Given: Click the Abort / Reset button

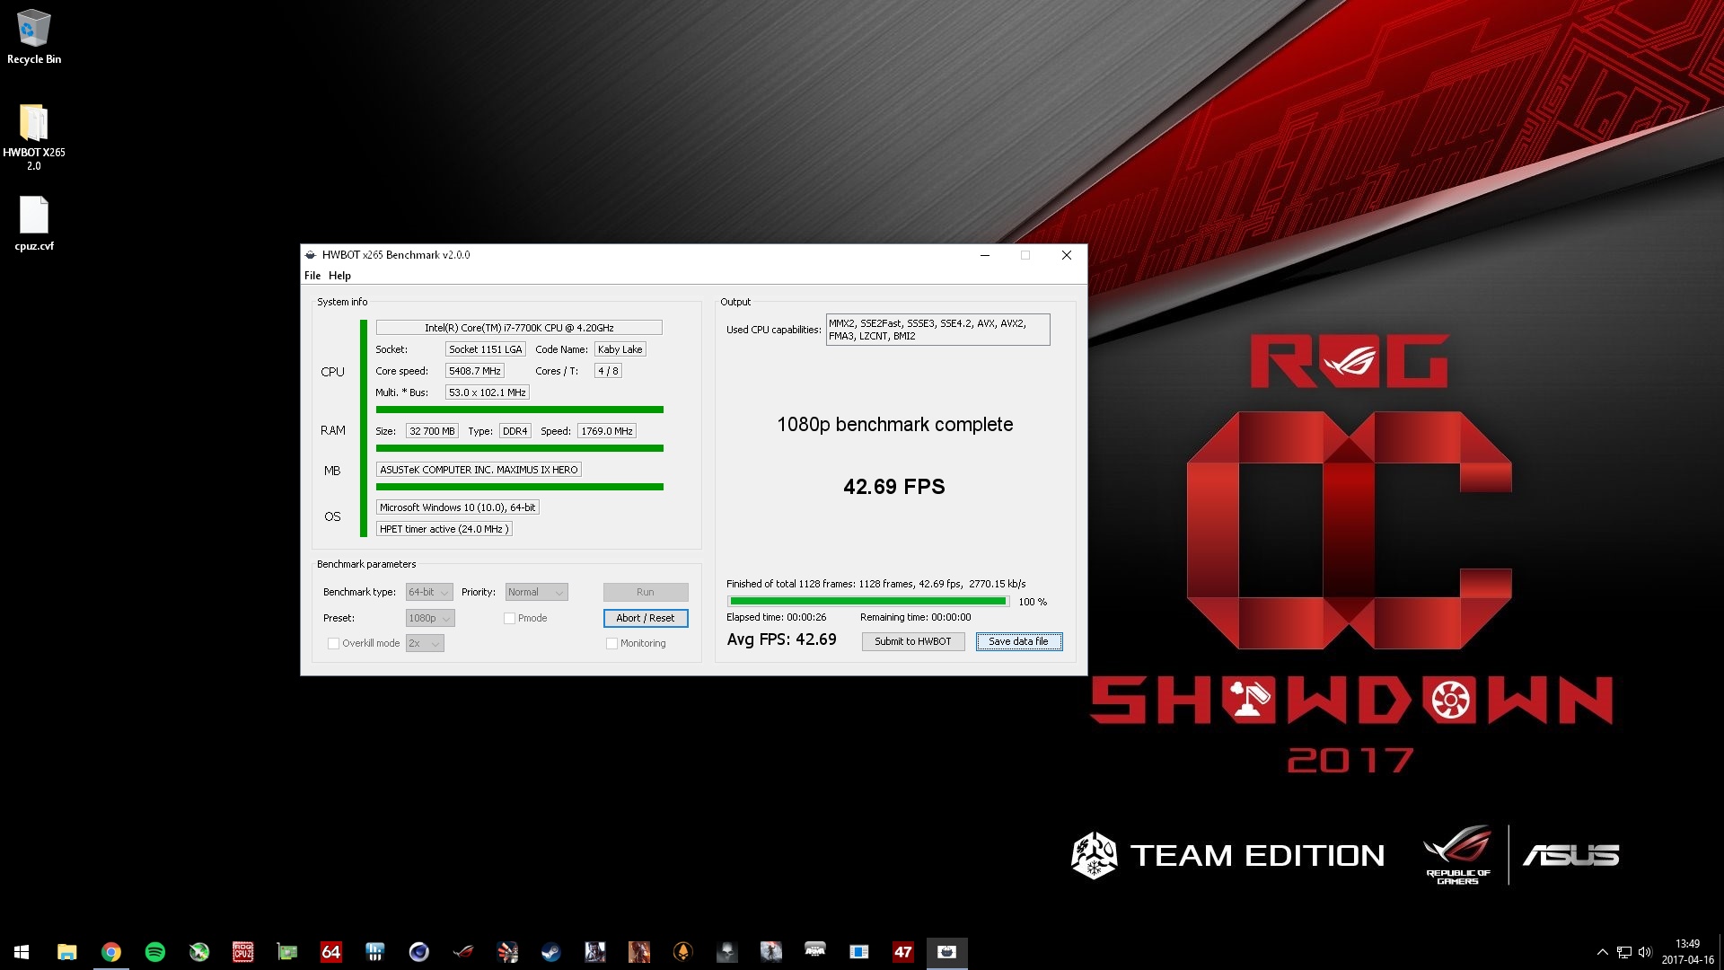Looking at the screenshot, I should [x=646, y=618].
